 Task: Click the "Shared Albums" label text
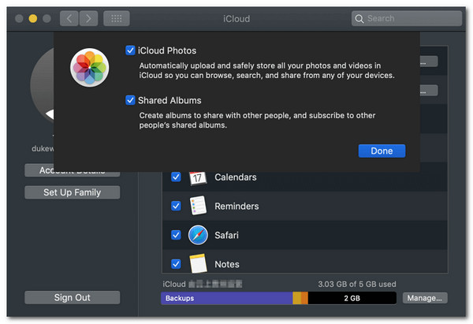[169, 100]
